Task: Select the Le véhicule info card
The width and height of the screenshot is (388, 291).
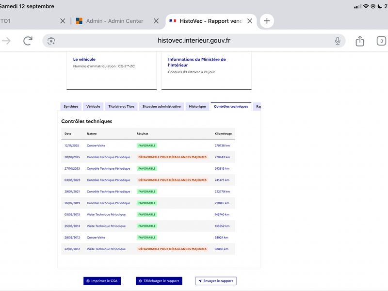Action: [x=112, y=71]
